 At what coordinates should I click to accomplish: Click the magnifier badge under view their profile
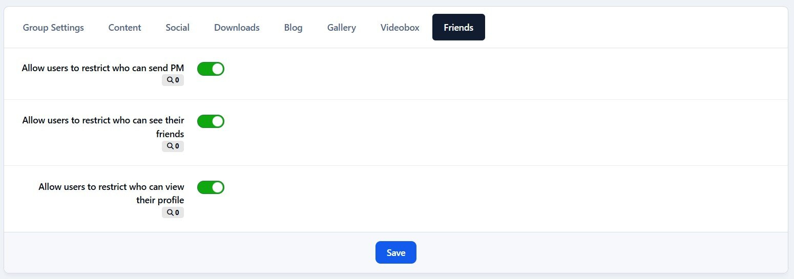[x=173, y=212]
